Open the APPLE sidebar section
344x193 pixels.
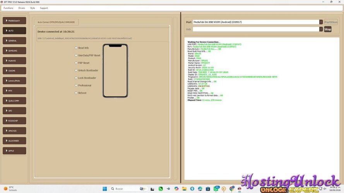tap(14, 151)
